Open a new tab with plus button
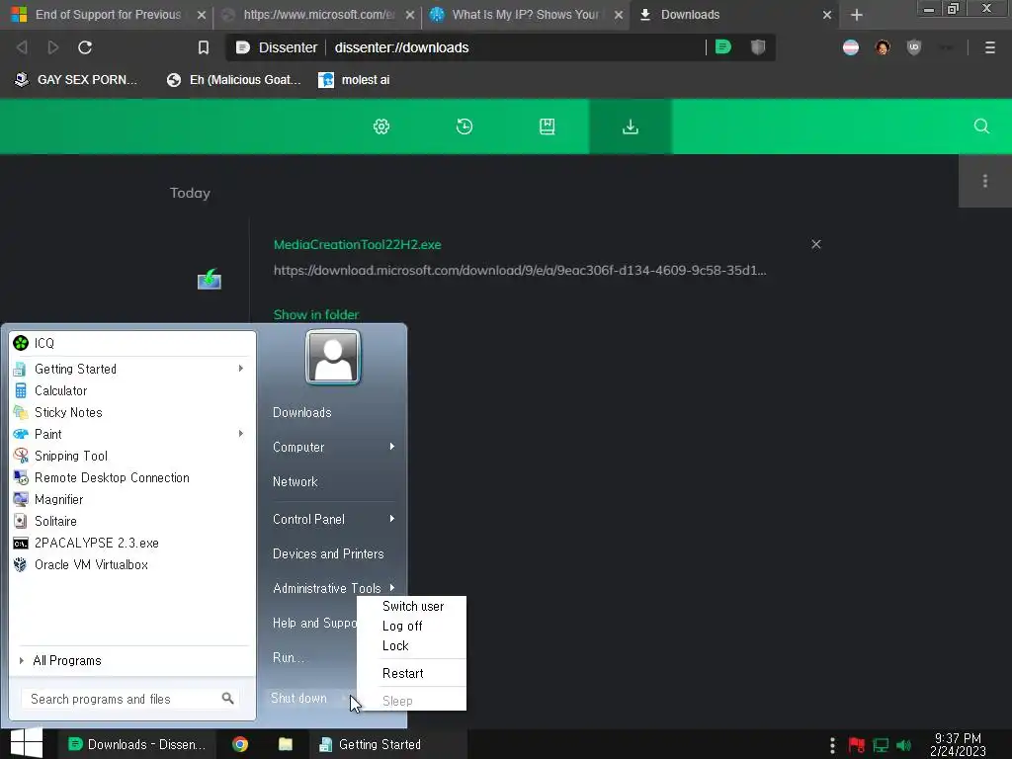Screen dimensions: 1012x759 click(x=857, y=15)
